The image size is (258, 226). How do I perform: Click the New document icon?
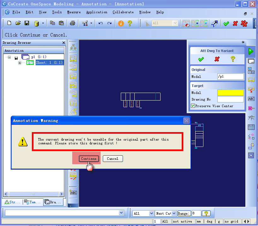point(9,23)
